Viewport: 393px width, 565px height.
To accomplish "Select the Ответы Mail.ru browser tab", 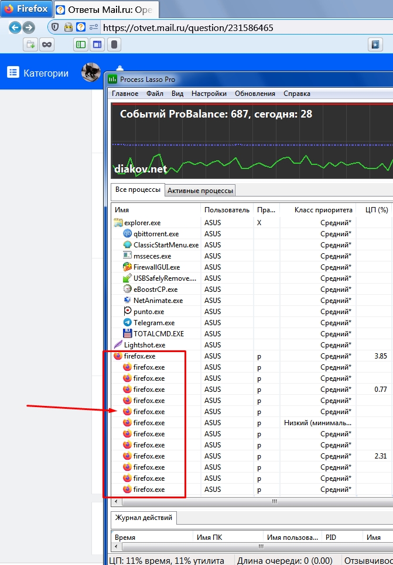I will (106, 10).
